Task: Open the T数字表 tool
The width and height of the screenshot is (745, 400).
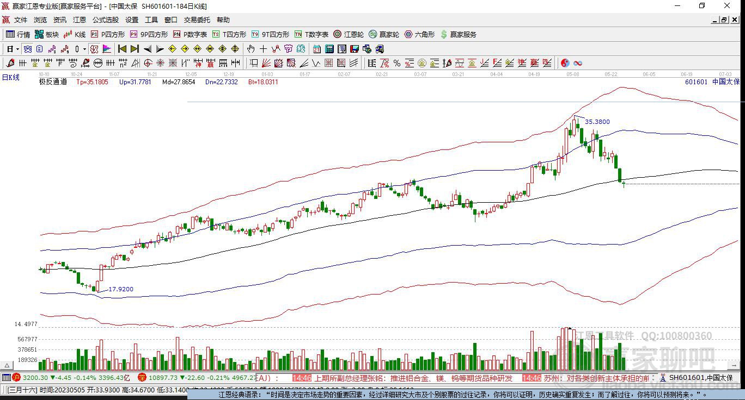Action: coord(312,34)
